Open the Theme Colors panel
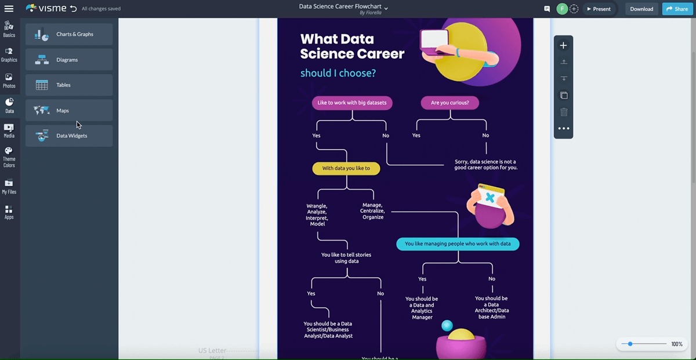The height and width of the screenshot is (360, 696). pyautogui.click(x=9, y=157)
